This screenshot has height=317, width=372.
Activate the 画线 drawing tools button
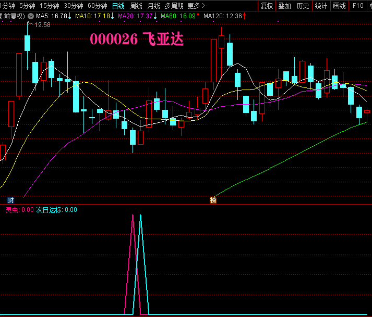coord(339,6)
